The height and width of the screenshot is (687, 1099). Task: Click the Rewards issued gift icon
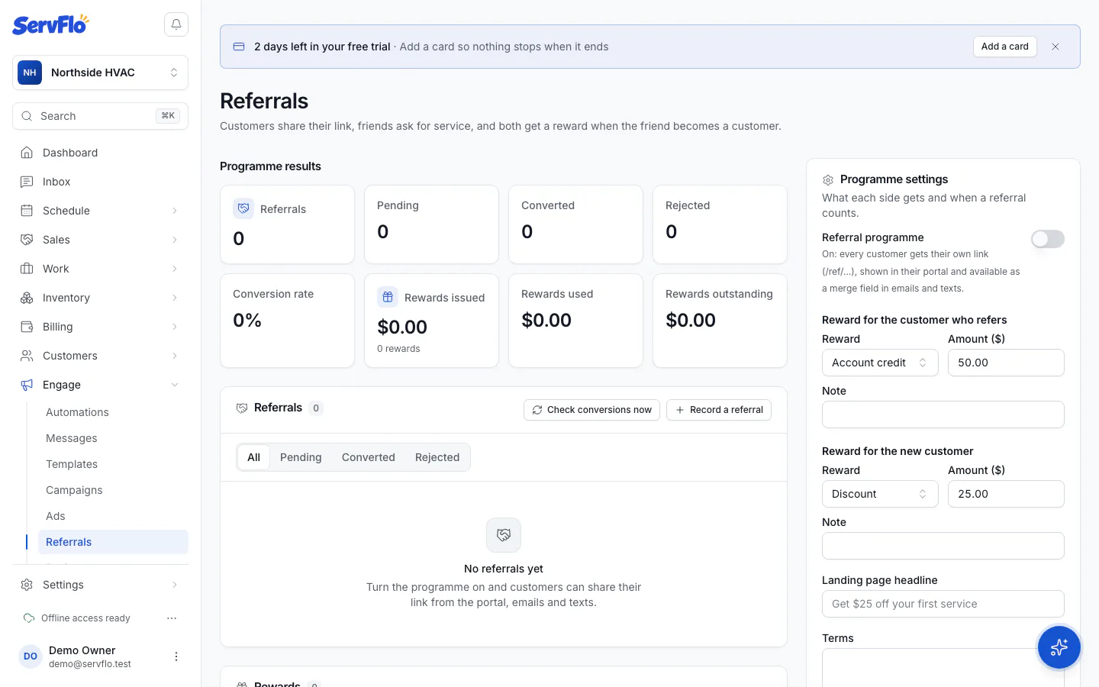point(388,297)
